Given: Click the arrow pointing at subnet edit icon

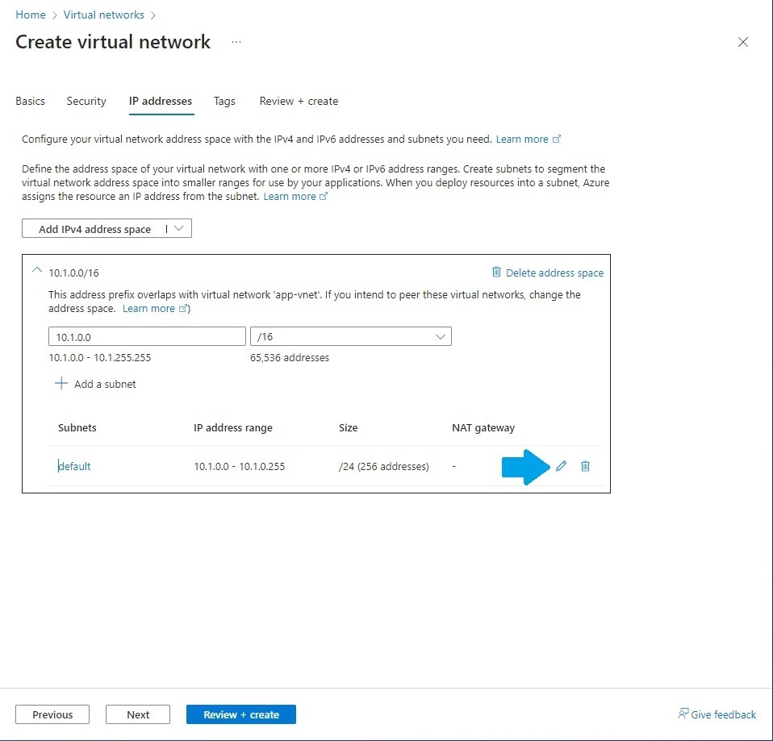Looking at the screenshot, I should point(526,466).
